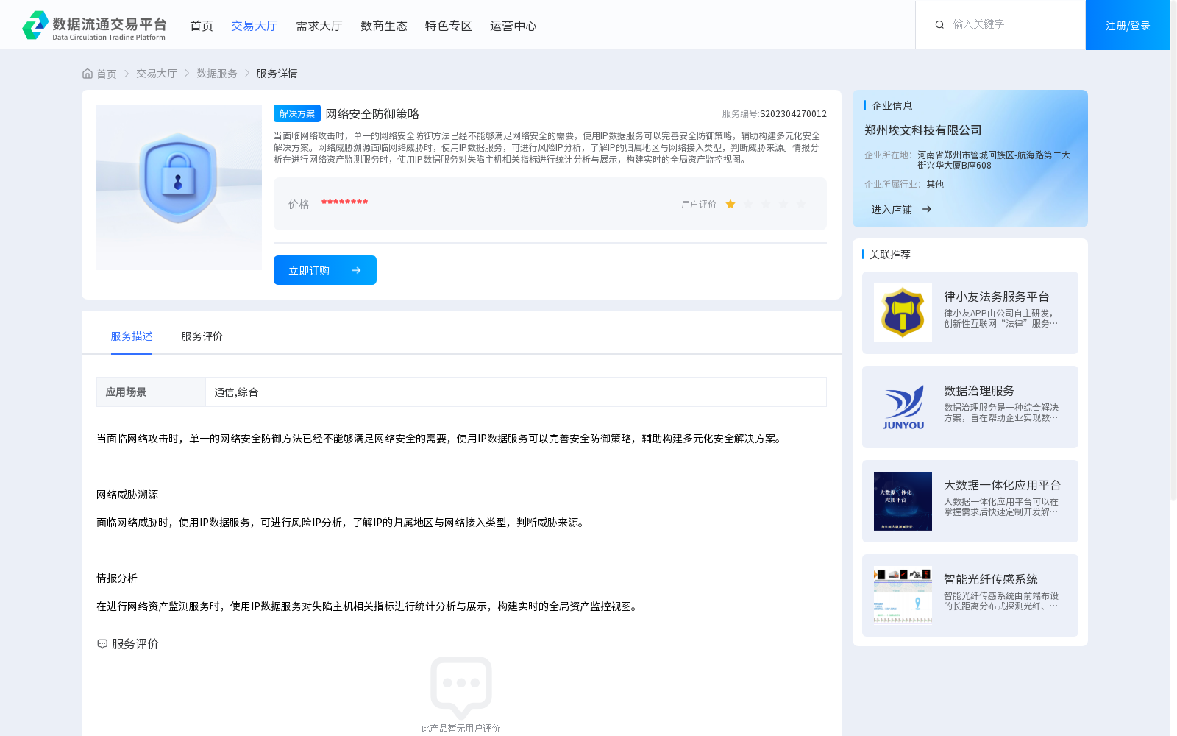The width and height of the screenshot is (1177, 736).
Task: Open the 运营中心 menu item
Action: tap(513, 26)
